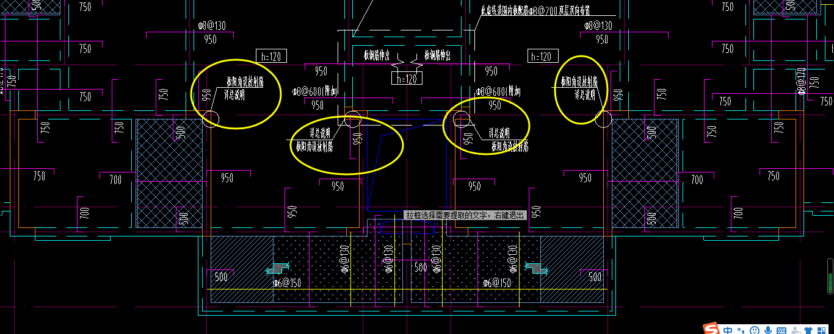834x334 pixels.
Task: Click the top-right Φ8@130 rebar annotation
Action: [598, 26]
